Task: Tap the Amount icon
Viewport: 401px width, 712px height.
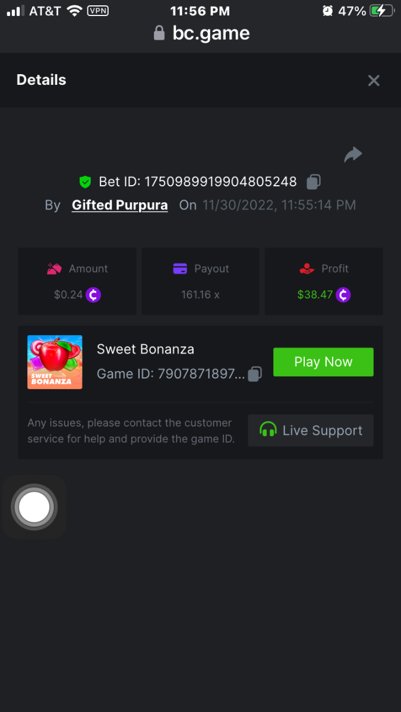Action: [54, 269]
